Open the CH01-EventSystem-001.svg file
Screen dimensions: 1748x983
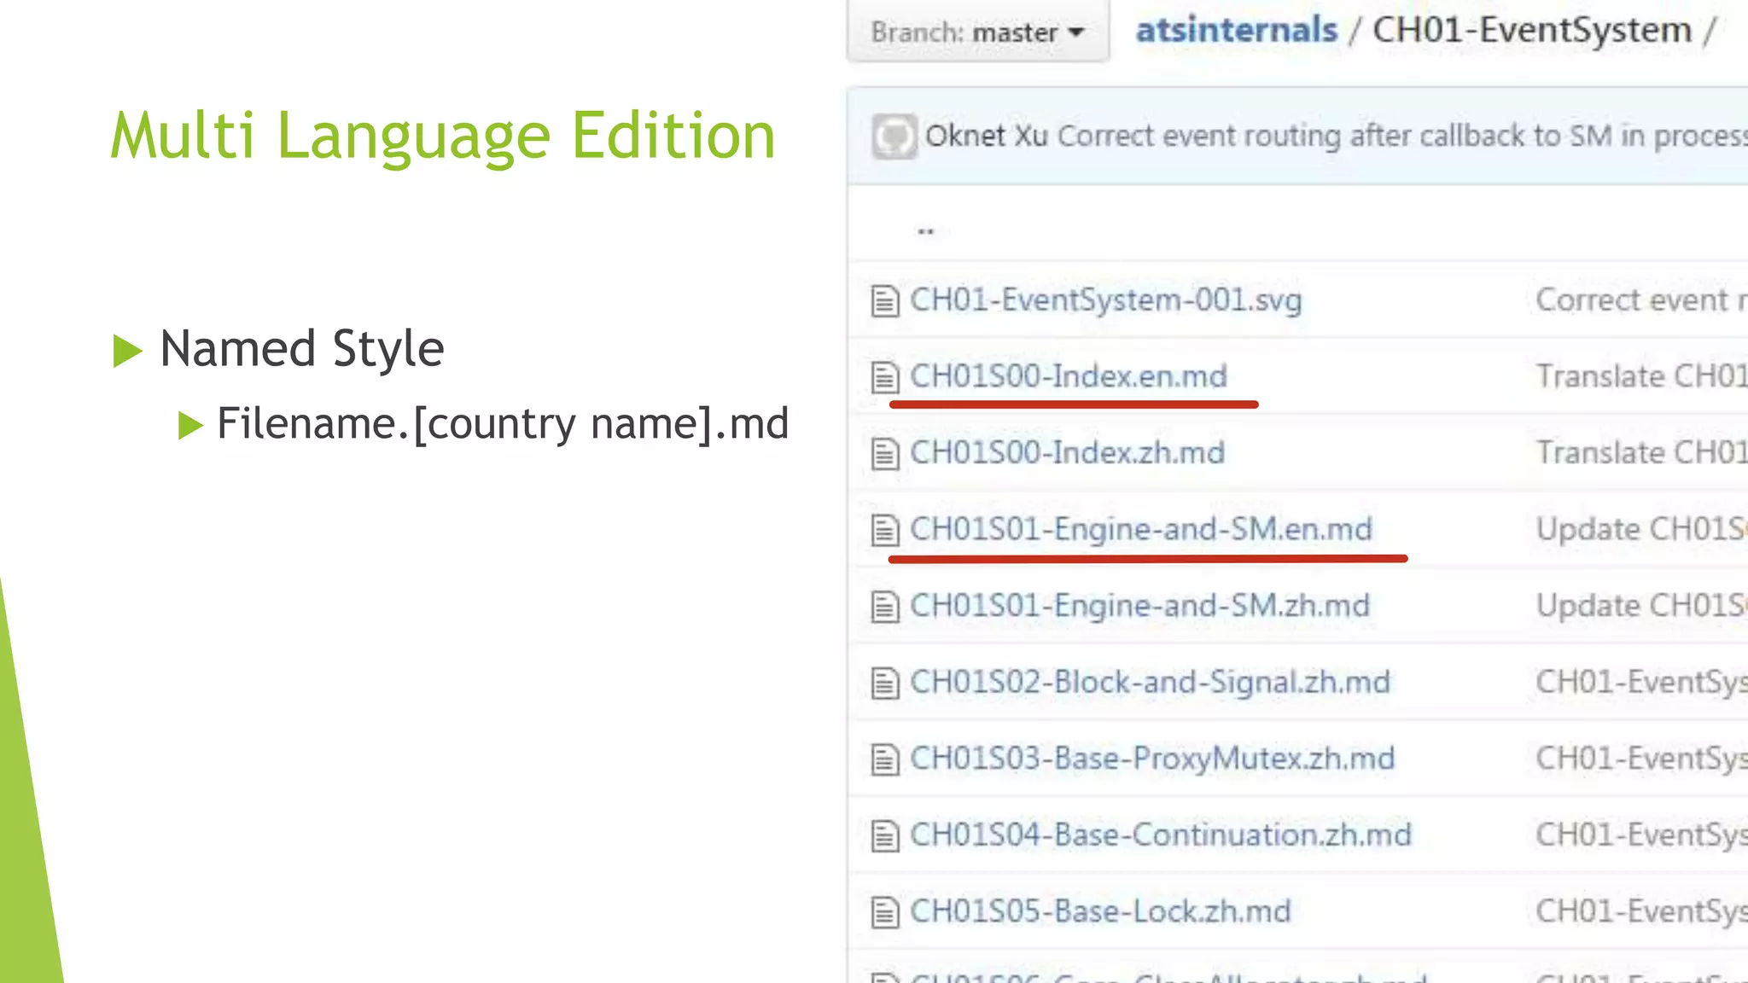(1105, 300)
